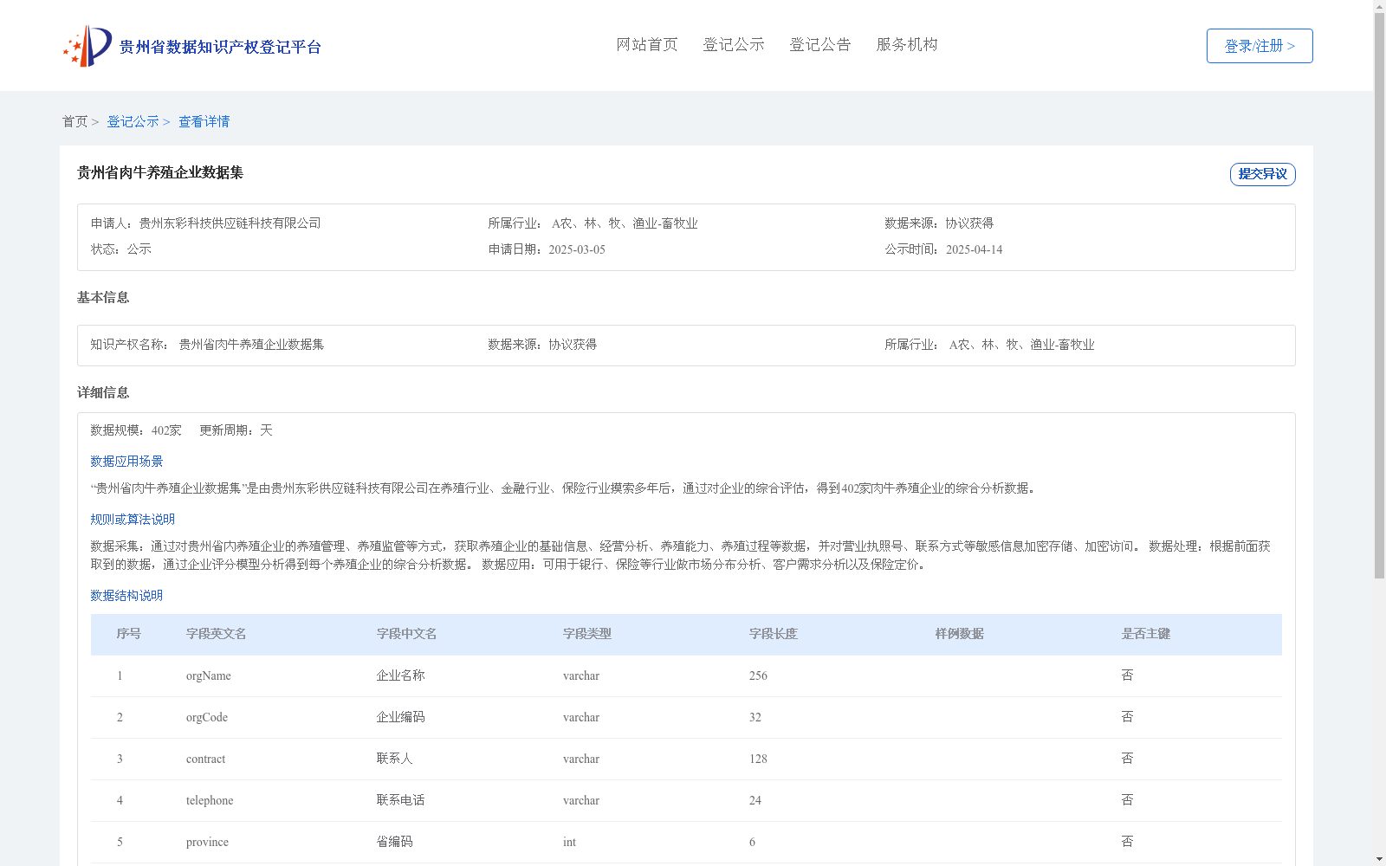Click the int type cell in province row
Screen dimensions: 1386x866
point(569,842)
